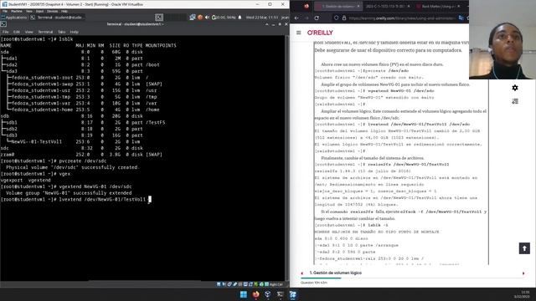536x301 pixels.
Task: Close the 'Gestión de volumen' browser tab
Action: click(x=358, y=6)
